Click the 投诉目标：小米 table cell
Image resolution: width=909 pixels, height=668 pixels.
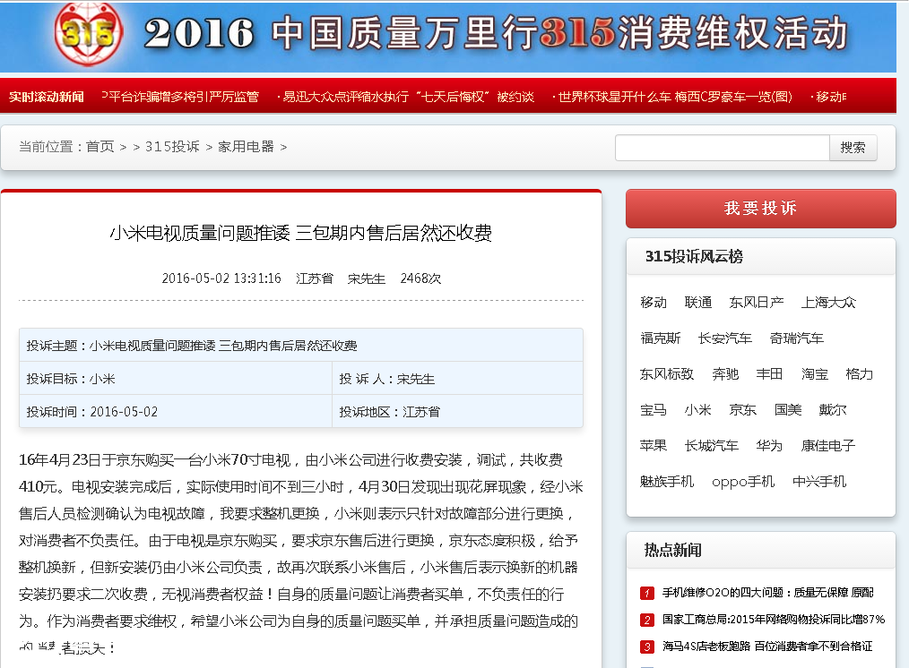point(176,379)
